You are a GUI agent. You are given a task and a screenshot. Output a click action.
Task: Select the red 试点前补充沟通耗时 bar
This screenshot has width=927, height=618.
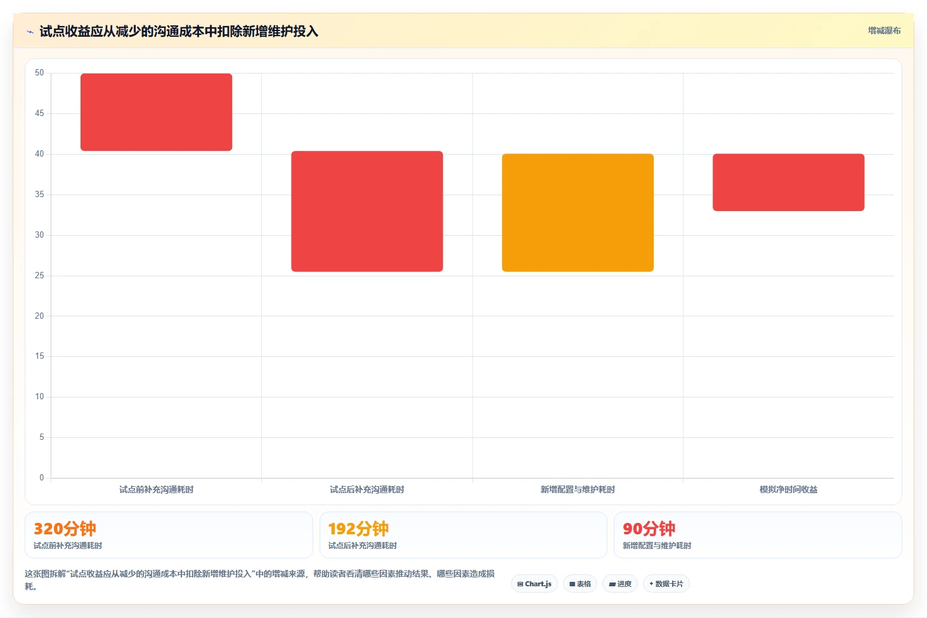pyautogui.click(x=156, y=112)
